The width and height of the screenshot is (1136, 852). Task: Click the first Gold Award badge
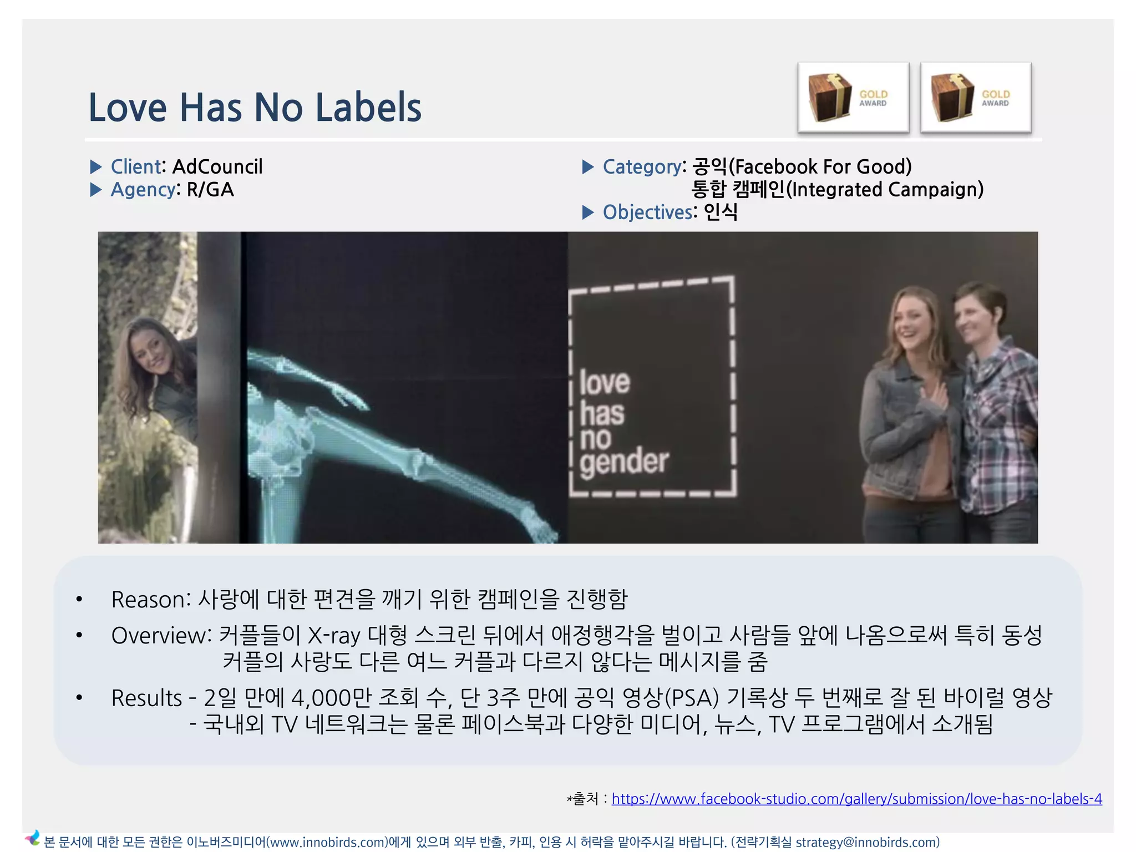pos(854,98)
